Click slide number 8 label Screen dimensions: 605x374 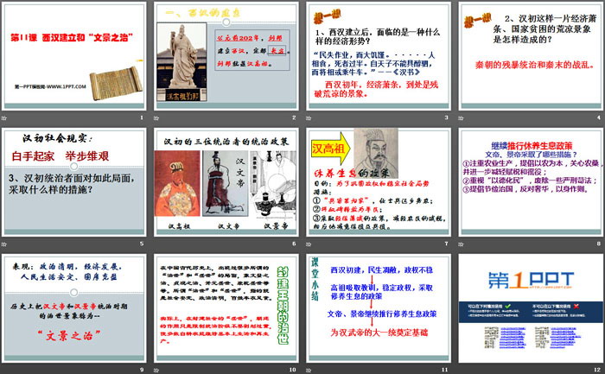point(599,244)
